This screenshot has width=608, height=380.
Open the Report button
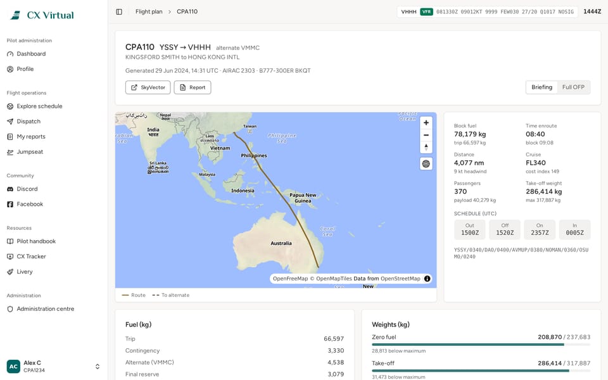point(193,87)
